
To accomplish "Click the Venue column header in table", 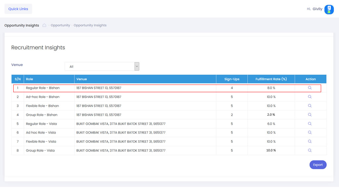I will click(x=82, y=79).
